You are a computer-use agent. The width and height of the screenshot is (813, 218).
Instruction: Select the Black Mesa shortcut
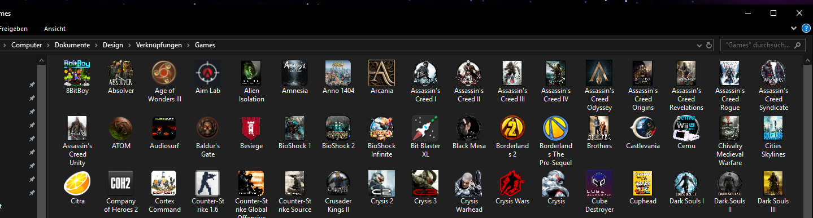pyautogui.click(x=469, y=128)
